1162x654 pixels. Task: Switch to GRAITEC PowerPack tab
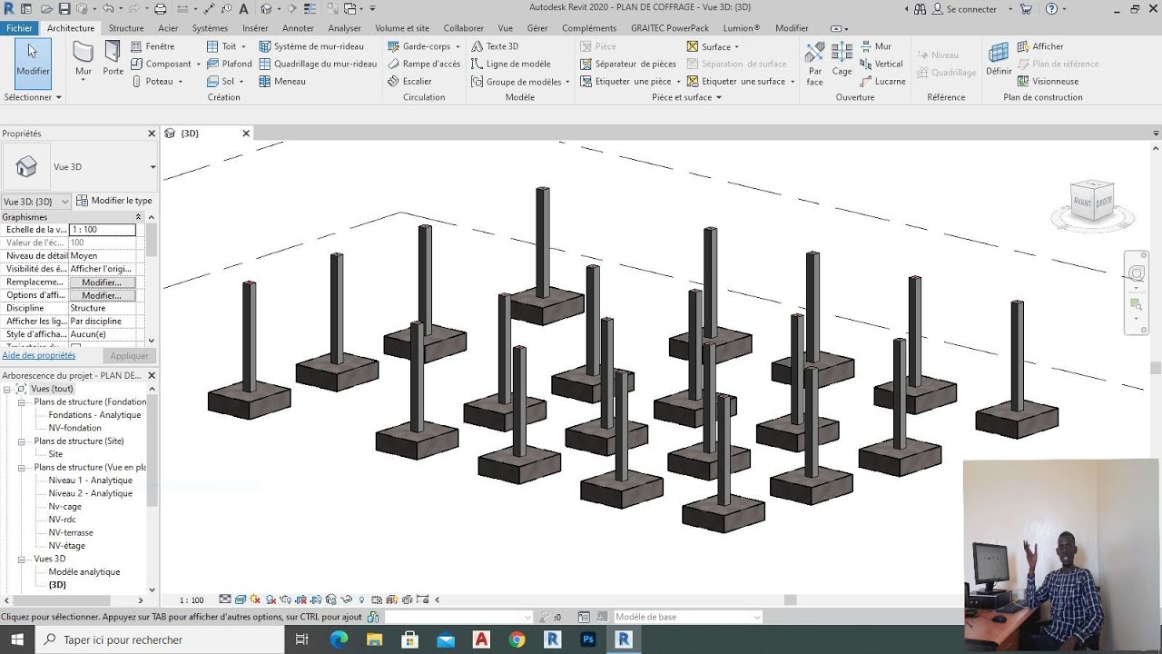point(670,28)
